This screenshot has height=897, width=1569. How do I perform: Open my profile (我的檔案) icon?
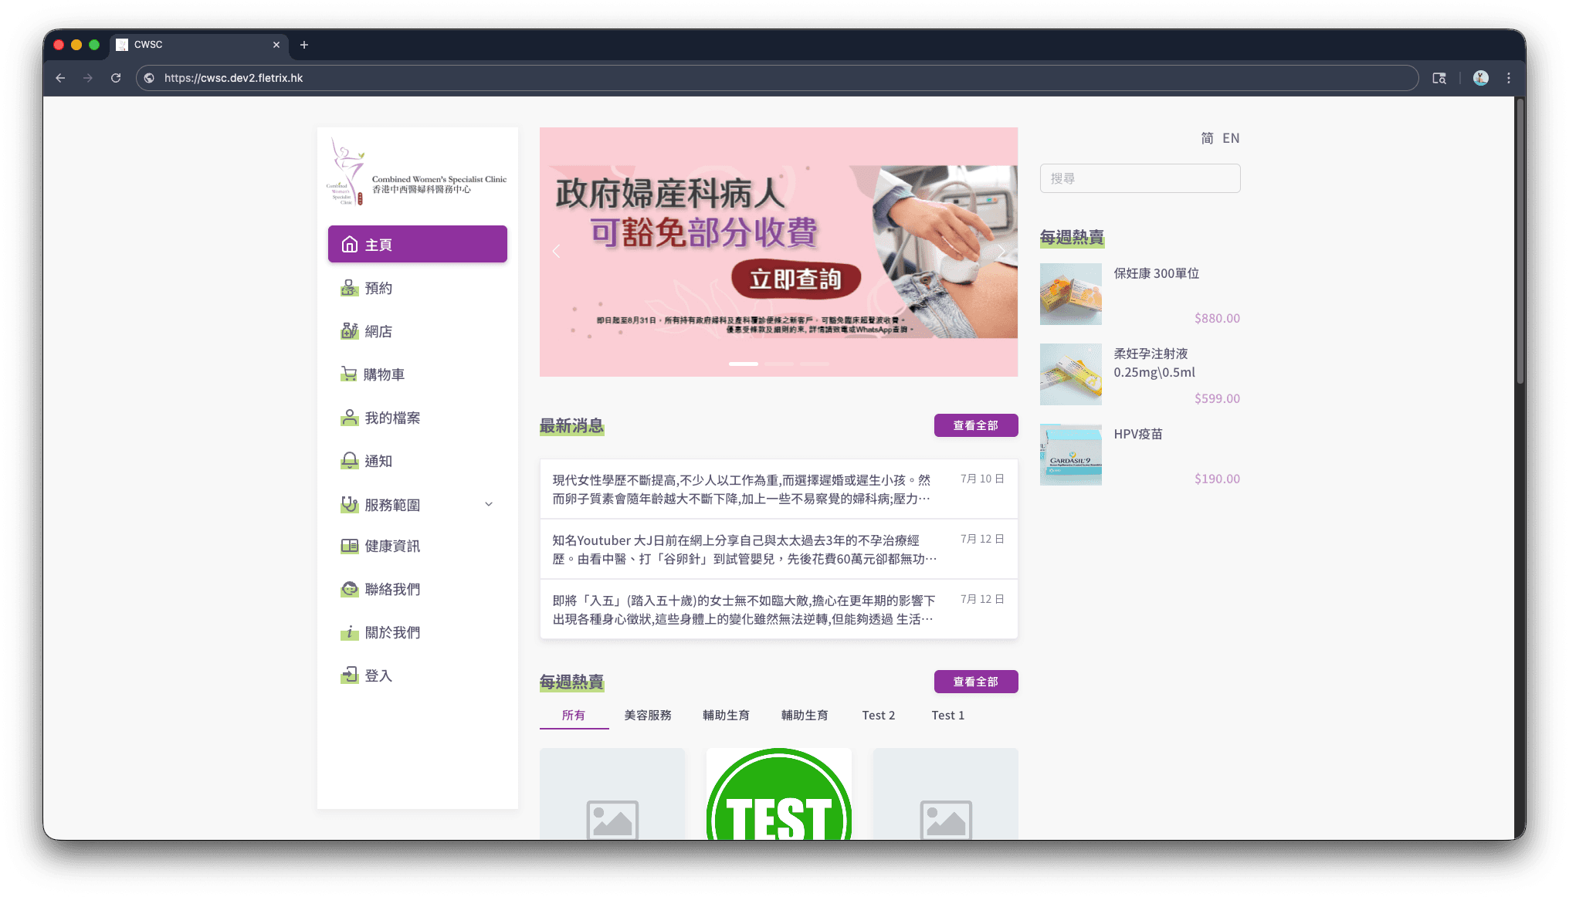[350, 418]
